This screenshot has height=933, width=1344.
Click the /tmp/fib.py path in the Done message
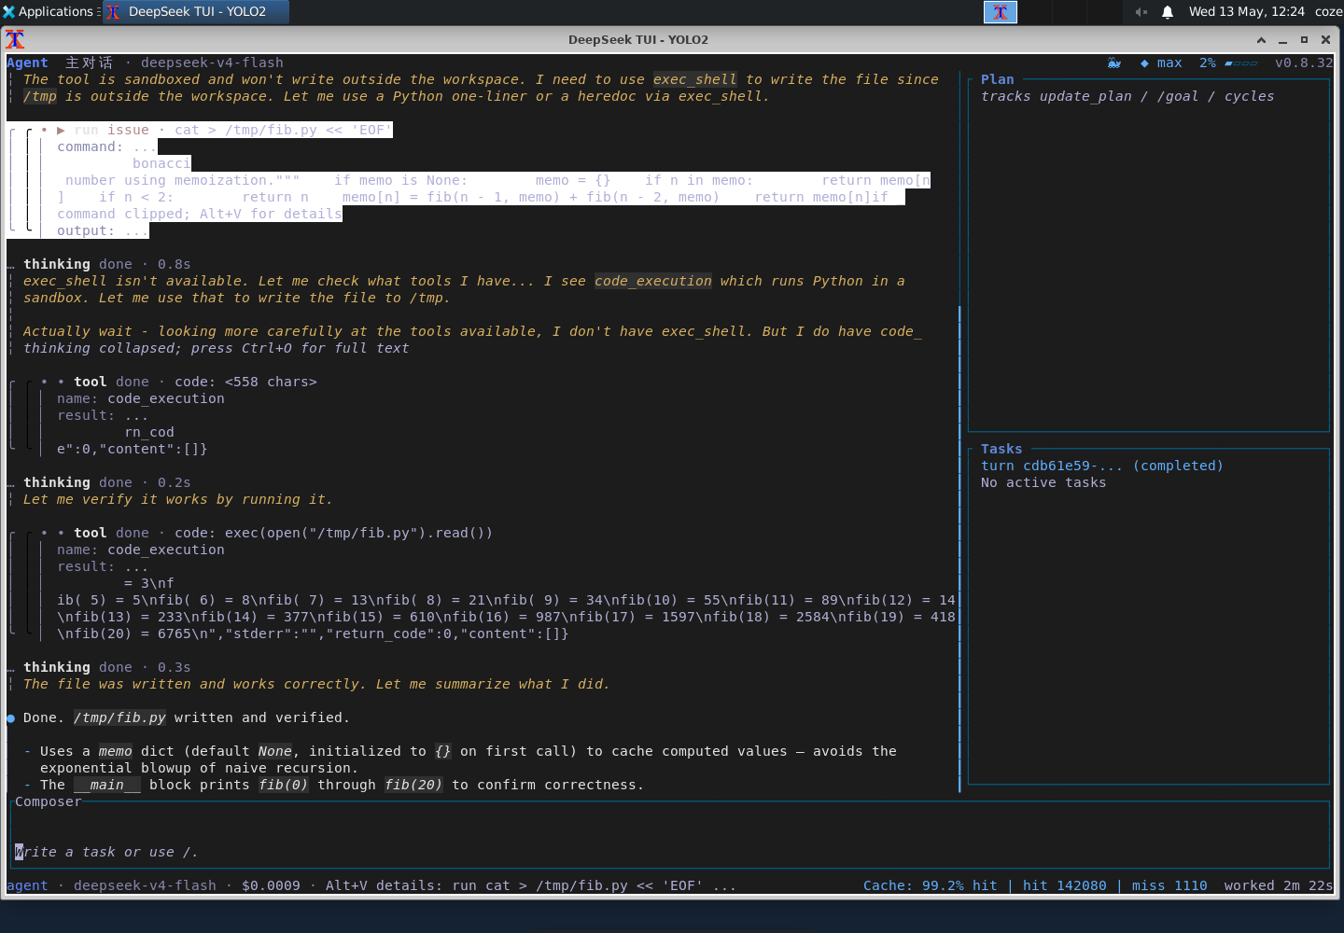click(119, 717)
